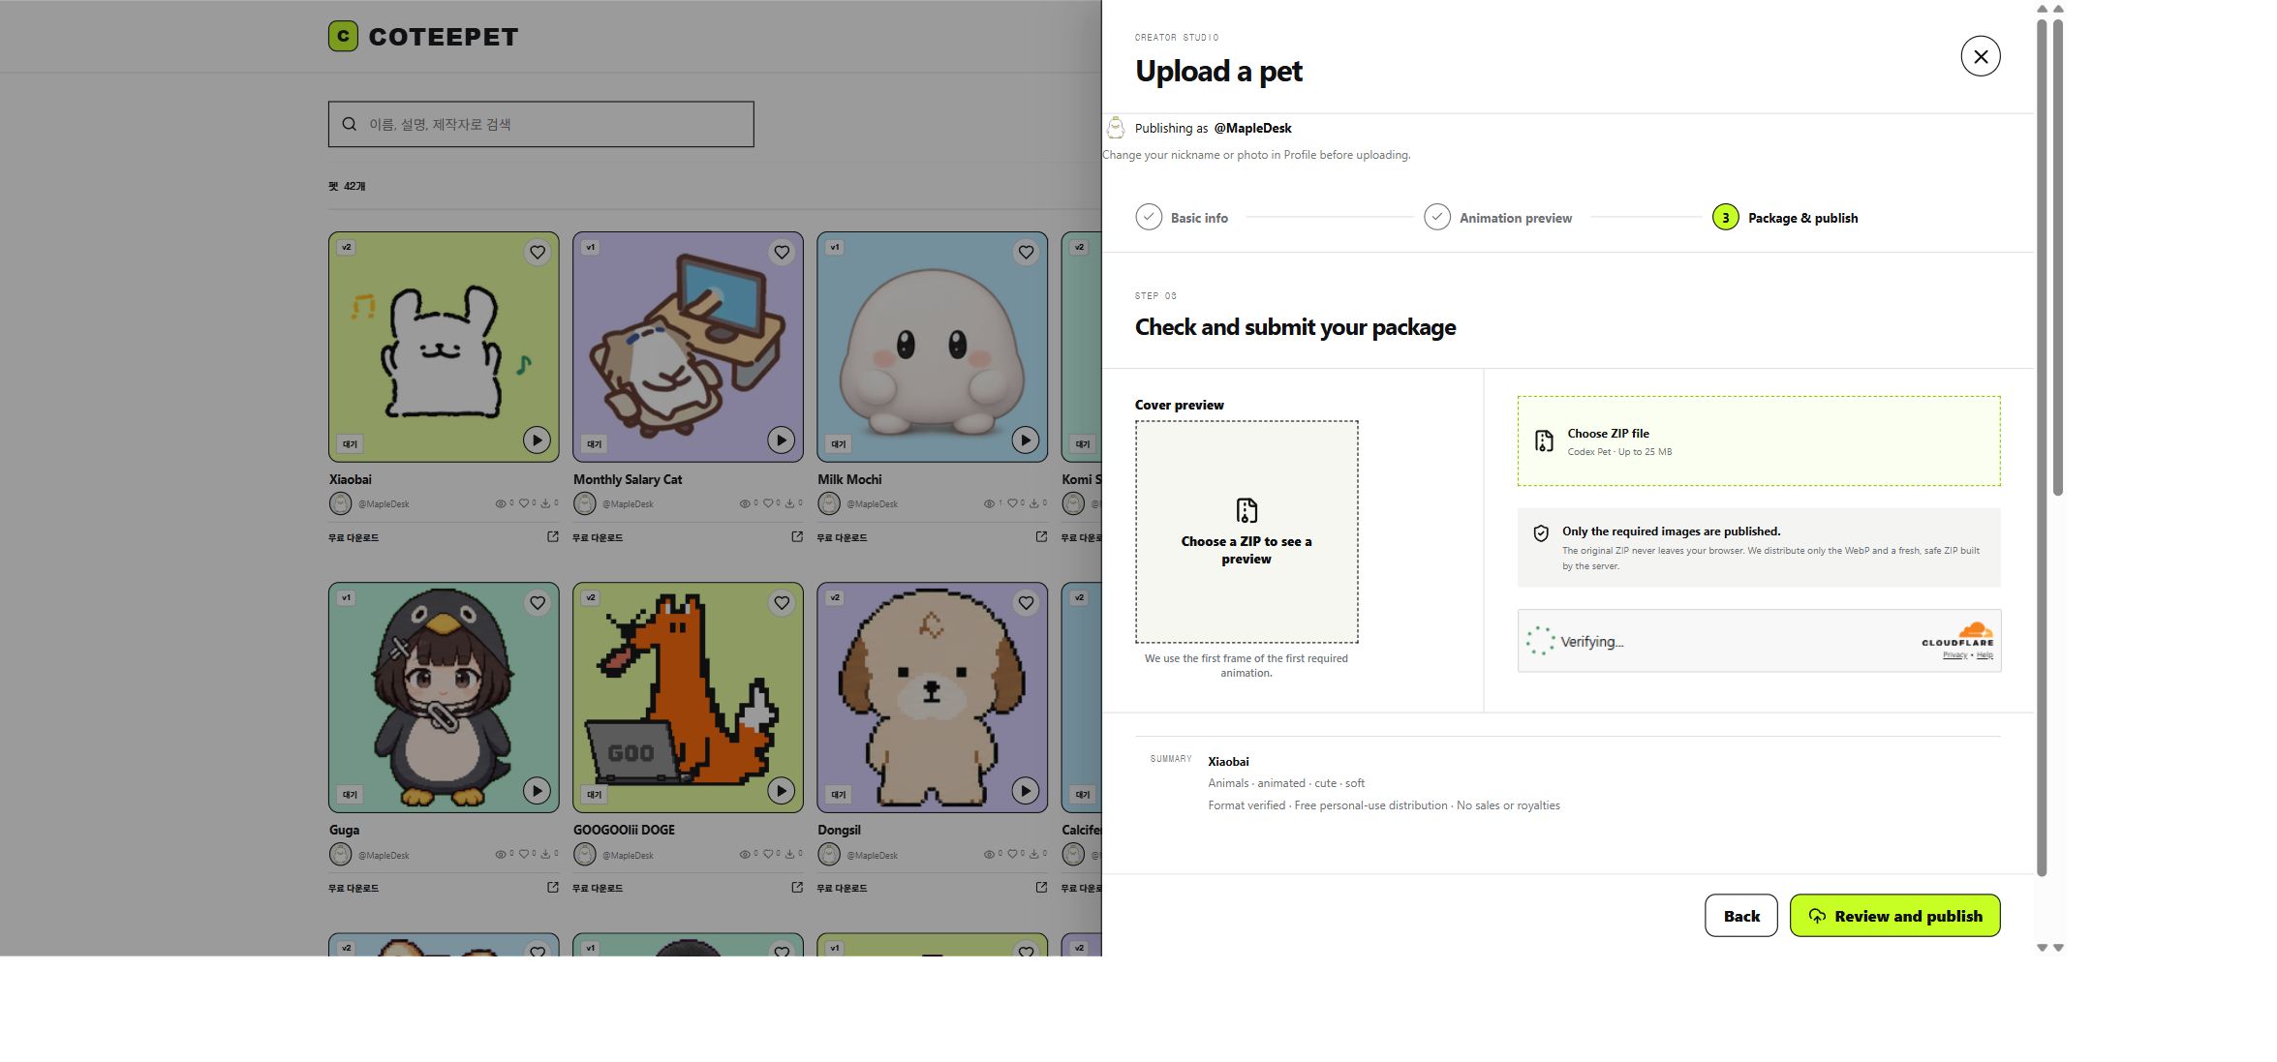Click the Guga 무료 다운로드 link
The image size is (2277, 1062).
[354, 888]
